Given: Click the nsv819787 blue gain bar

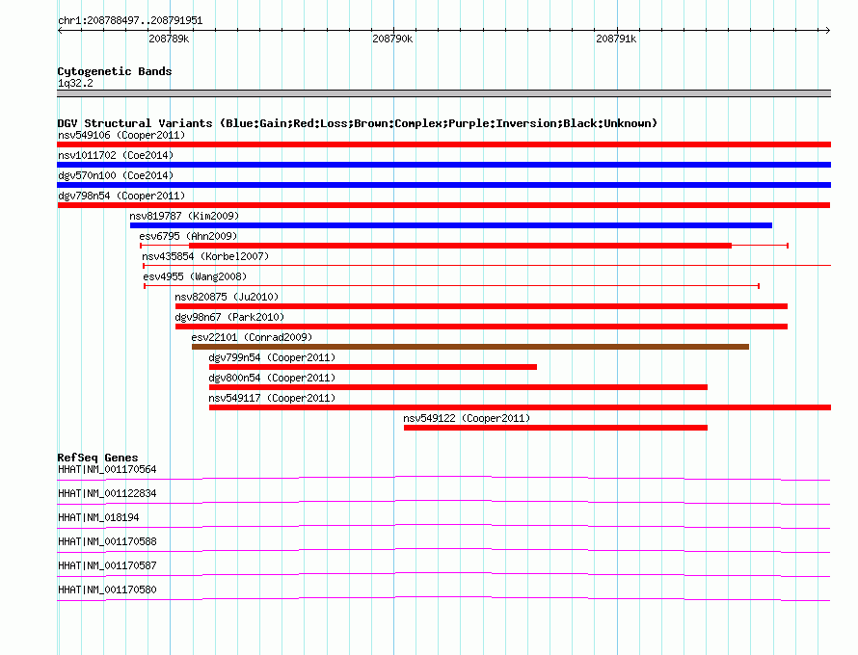Looking at the screenshot, I should tap(451, 225).
